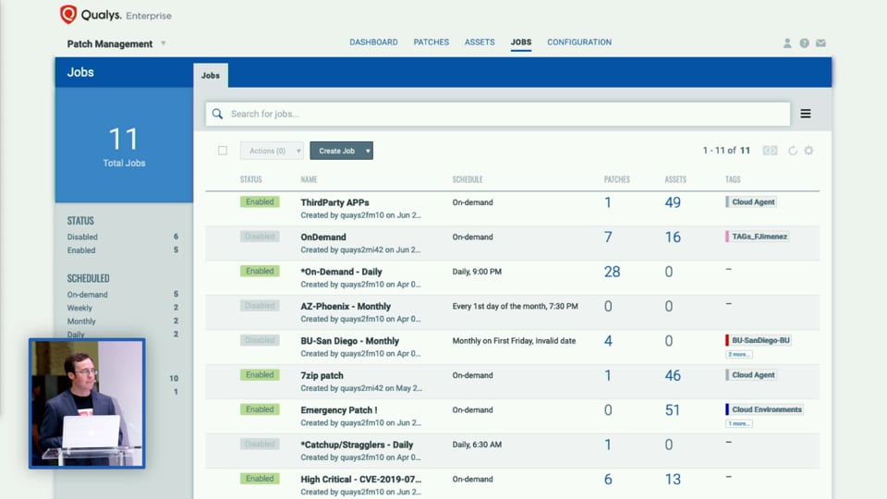
Task: Filter by Monthly schedule
Action: click(81, 321)
